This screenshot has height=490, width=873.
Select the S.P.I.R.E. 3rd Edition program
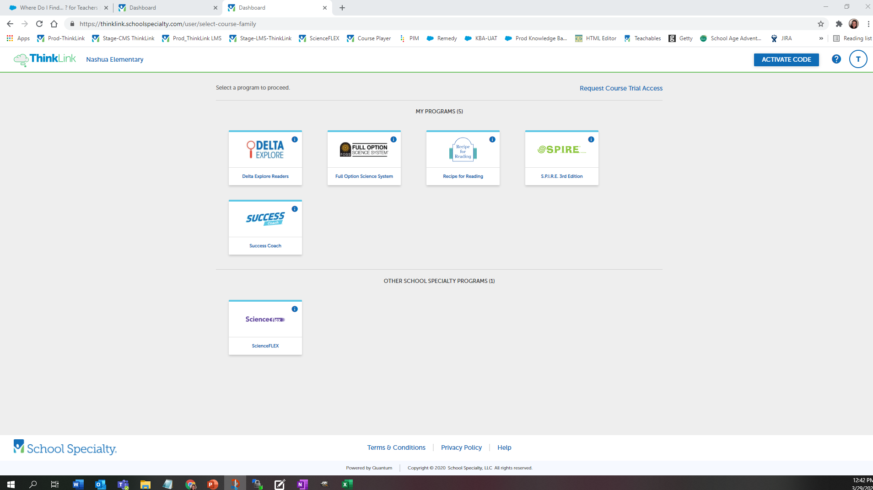[562, 158]
